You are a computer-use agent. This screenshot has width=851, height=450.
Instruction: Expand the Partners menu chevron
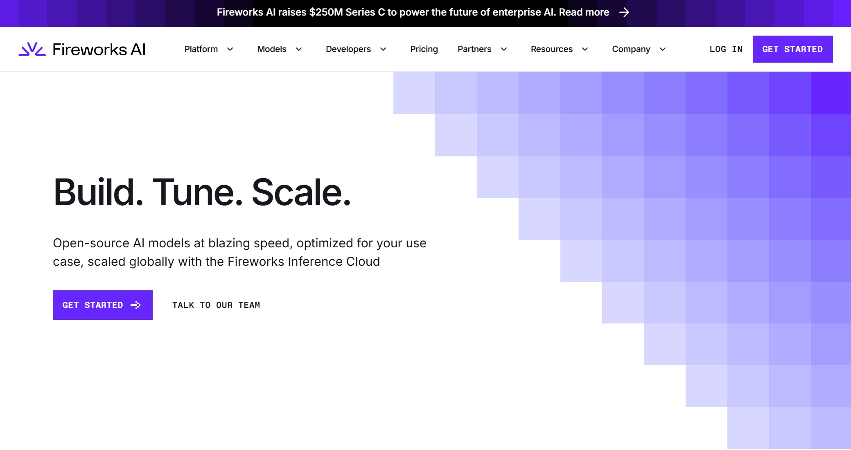click(x=504, y=50)
